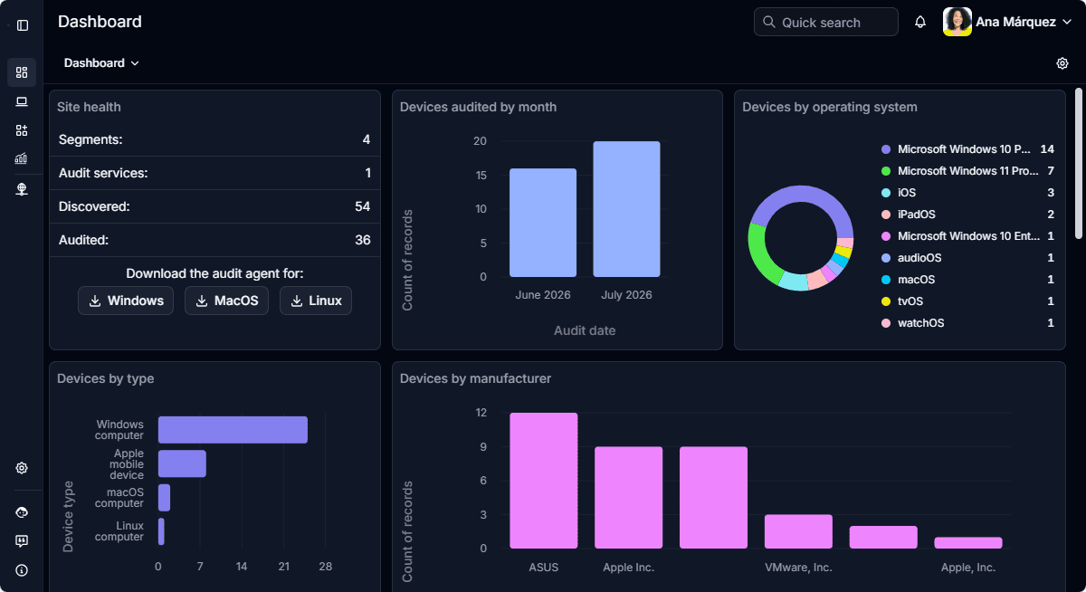Download the Linux audit agent
The image size is (1086, 592).
(316, 301)
